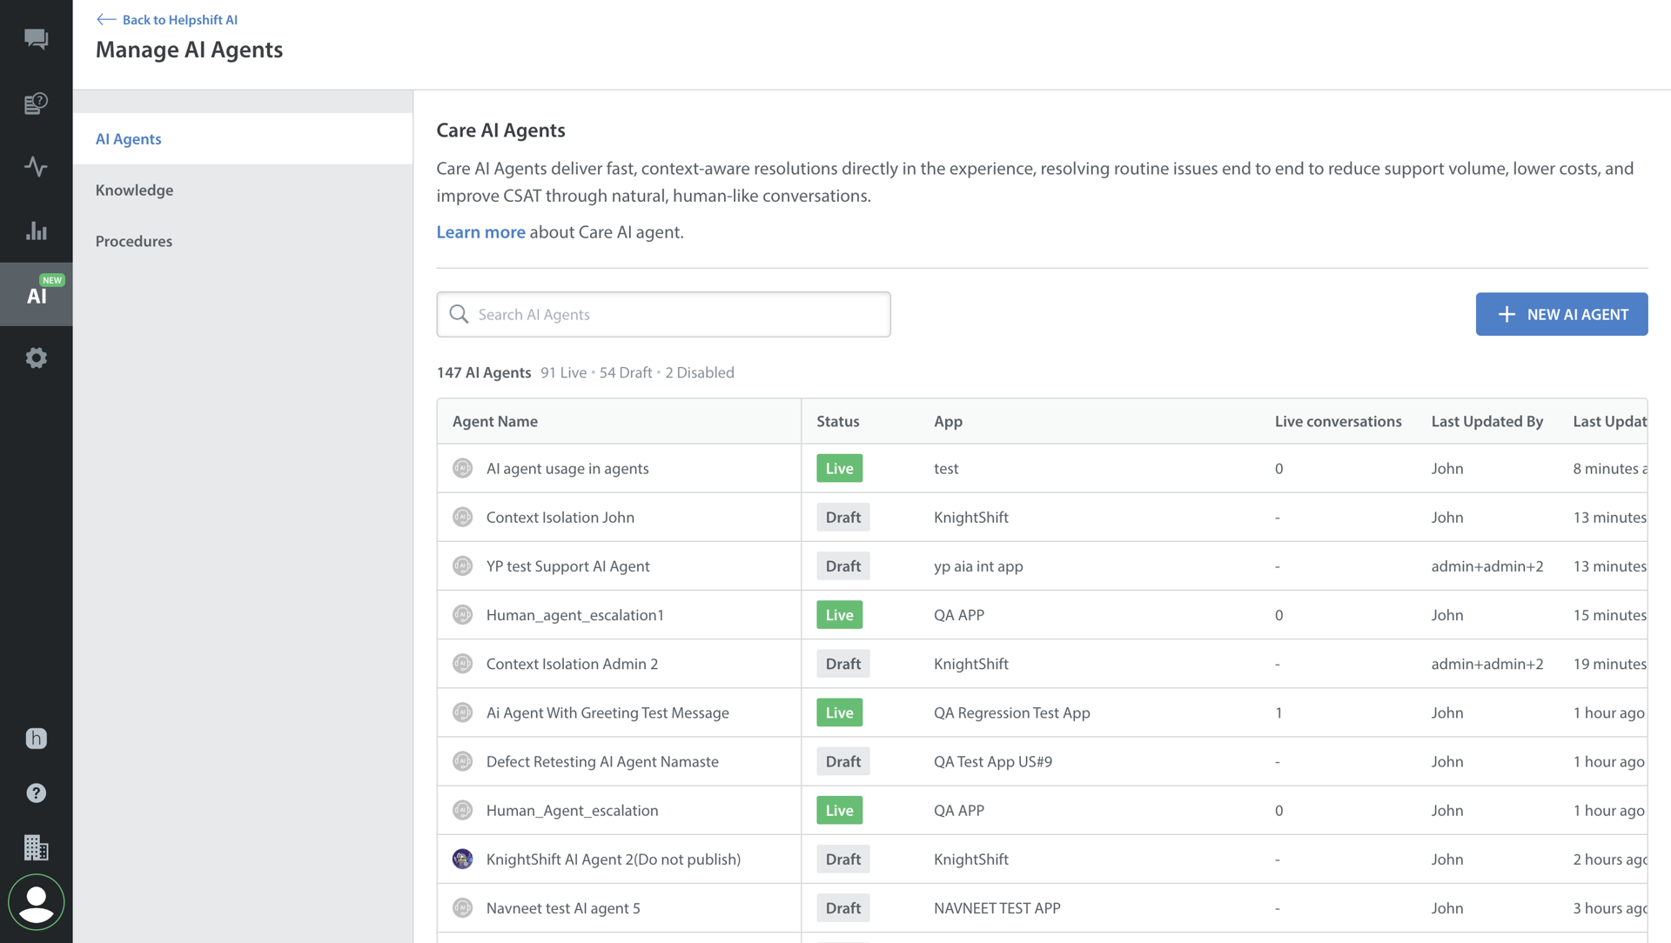Click the Helpshift 'h' logo icon

[36, 739]
